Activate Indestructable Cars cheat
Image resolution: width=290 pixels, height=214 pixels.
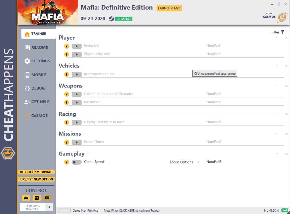(77, 74)
